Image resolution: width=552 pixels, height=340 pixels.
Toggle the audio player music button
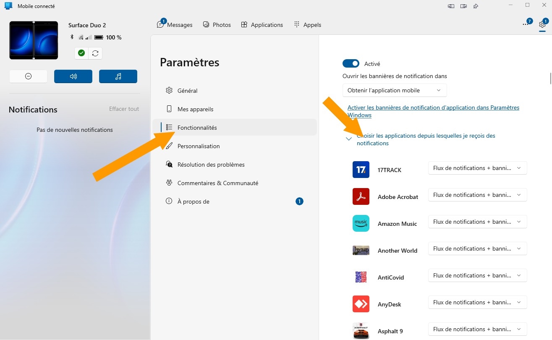pyautogui.click(x=118, y=76)
